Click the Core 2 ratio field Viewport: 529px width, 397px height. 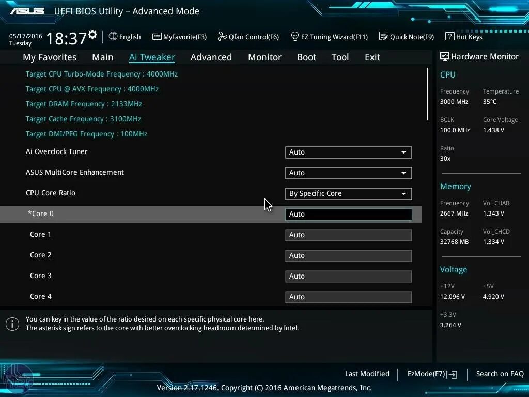[348, 255]
